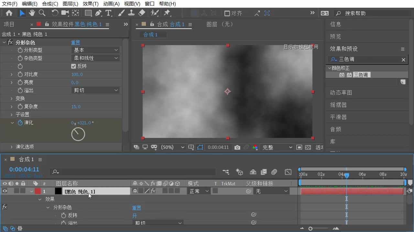Select the Clone Stamp tool
414x232 pixels.
pyautogui.click(x=131, y=13)
